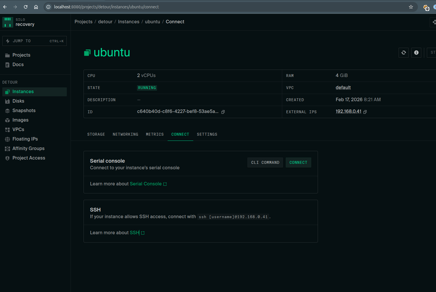Follow the default VPC link

point(343,88)
